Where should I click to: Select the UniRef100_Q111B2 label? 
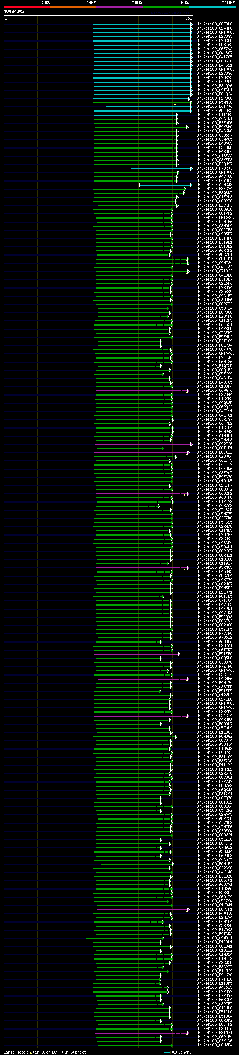(x=214, y=115)
